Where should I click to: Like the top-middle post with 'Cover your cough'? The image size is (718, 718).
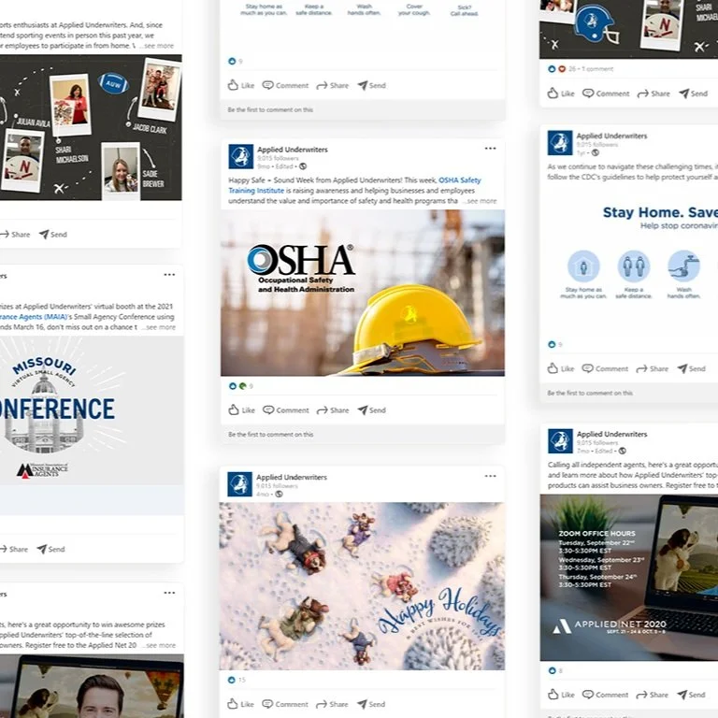point(241,85)
